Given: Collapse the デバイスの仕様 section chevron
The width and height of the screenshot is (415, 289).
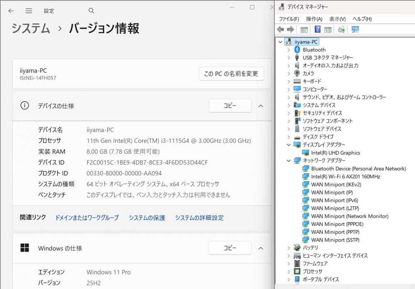Looking at the screenshot, I should 261,106.
